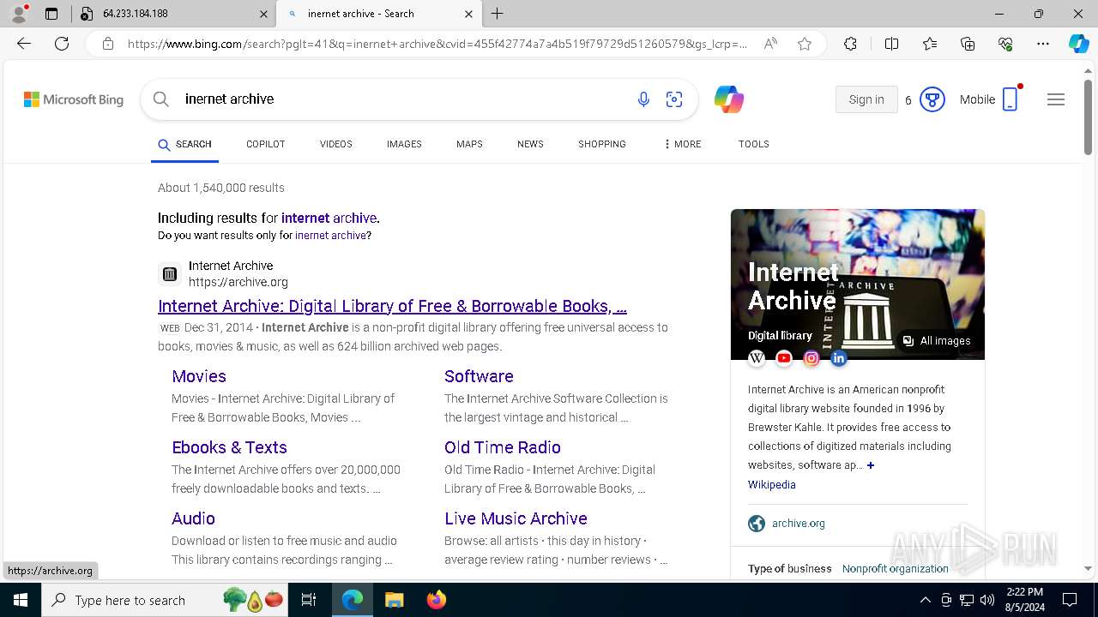Click the Sign in button

(x=866, y=99)
